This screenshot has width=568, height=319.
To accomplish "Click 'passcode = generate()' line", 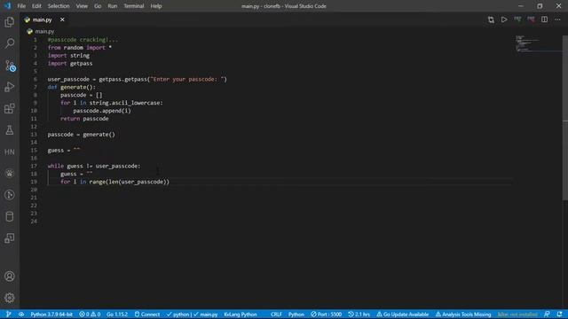I will [x=81, y=135].
